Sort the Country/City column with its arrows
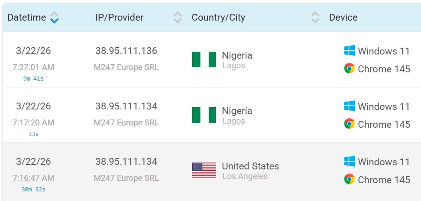Screen dimensions: 421x201 (x=315, y=18)
